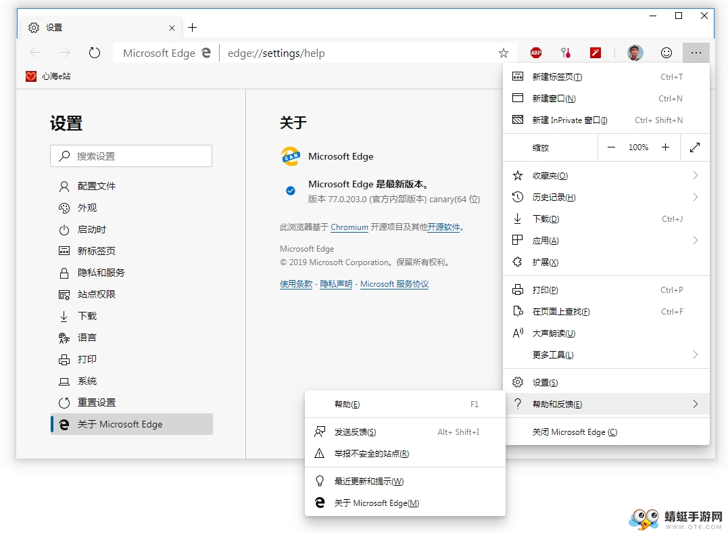Increase zoom with plus button
The height and width of the screenshot is (533, 728).
[665, 147]
